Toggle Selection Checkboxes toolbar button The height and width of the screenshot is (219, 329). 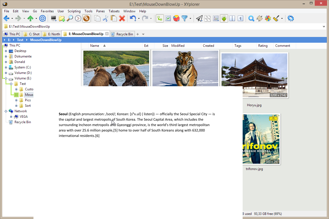tap(168, 18)
